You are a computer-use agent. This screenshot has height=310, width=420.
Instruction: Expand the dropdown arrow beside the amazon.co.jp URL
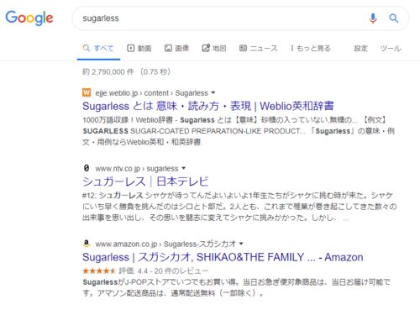click(x=241, y=244)
